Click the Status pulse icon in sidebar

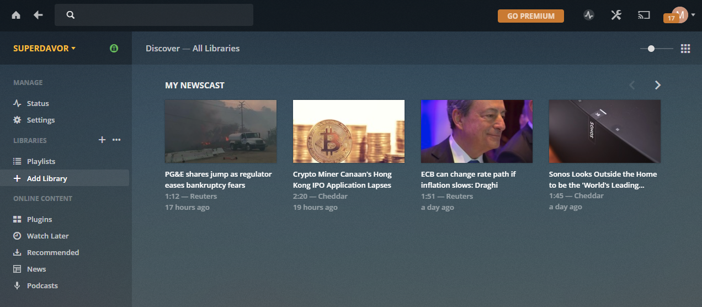point(17,103)
